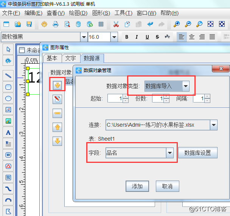Click the database with checkmark icon
This screenshot has height=216, width=230.
click(x=90, y=24)
